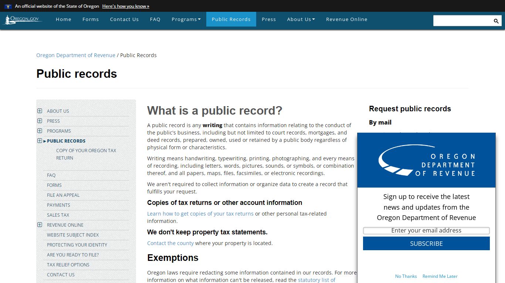Expand the Press sidebar section
The image size is (505, 283).
[x=40, y=121]
